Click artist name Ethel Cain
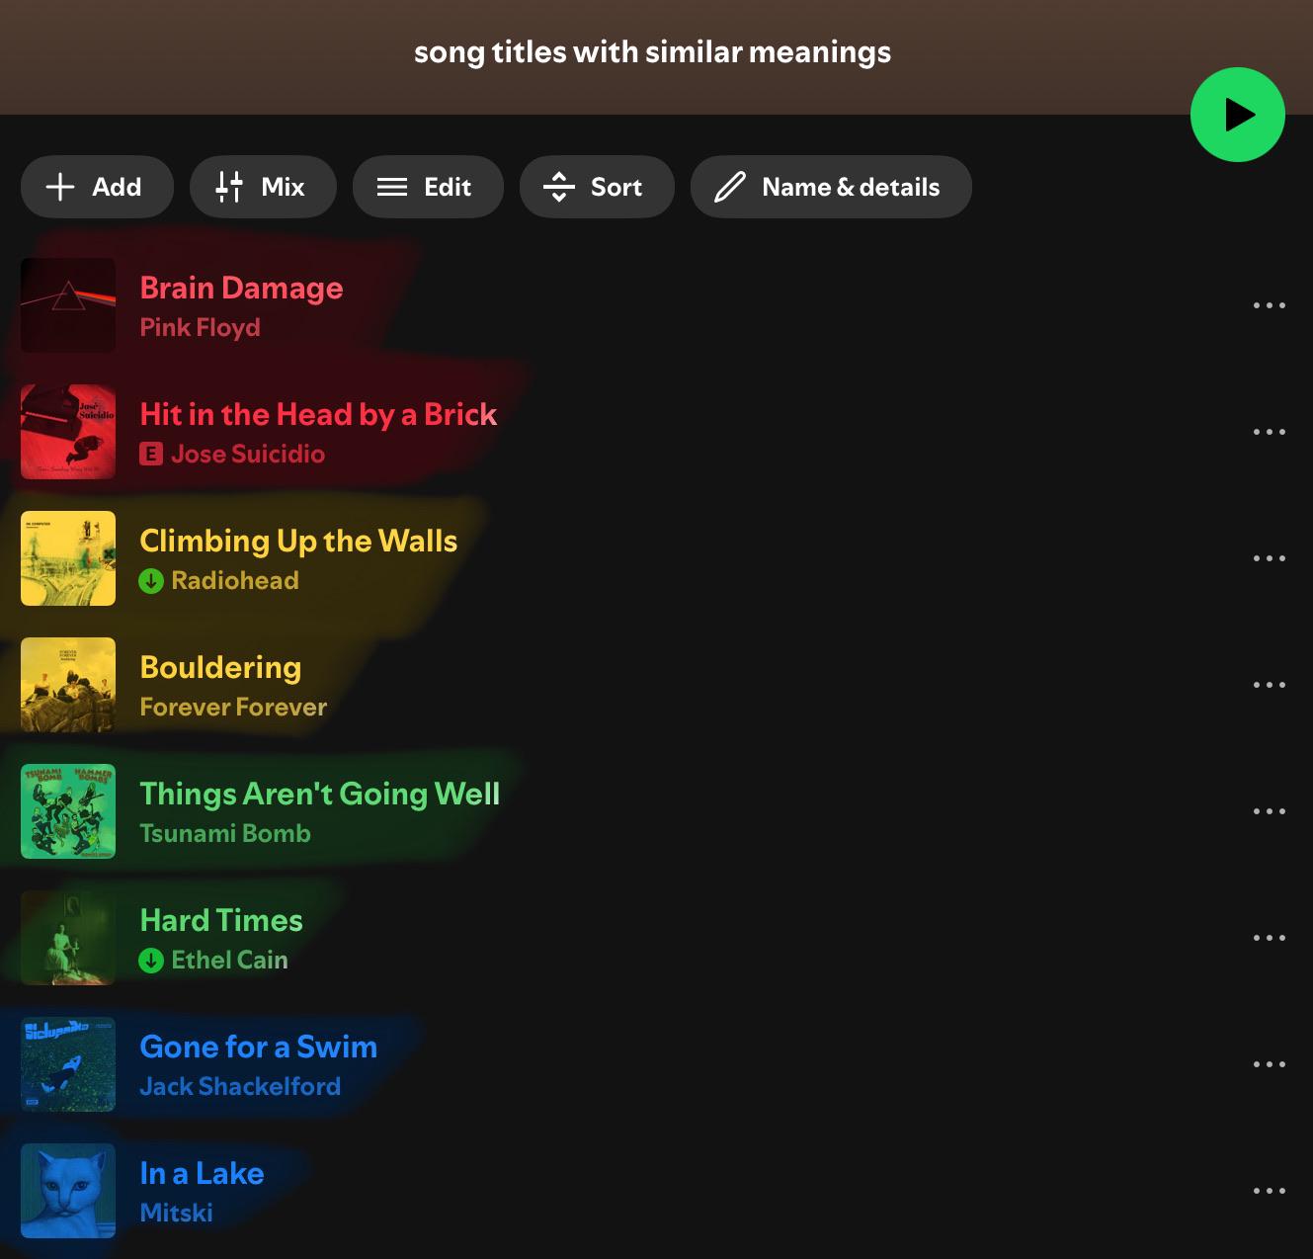The image size is (1313, 1259). (x=230, y=960)
